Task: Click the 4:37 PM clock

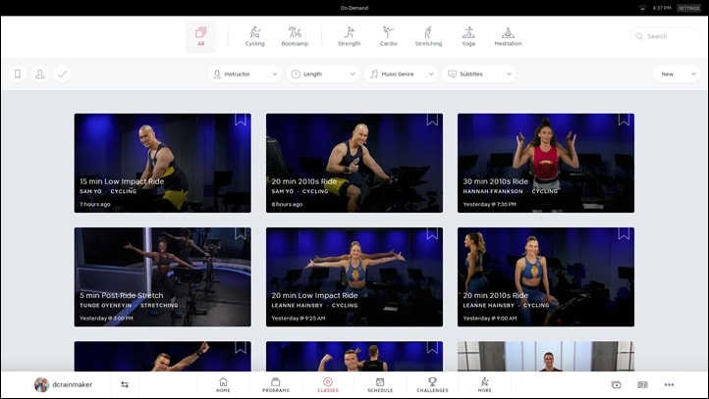Action: (x=662, y=8)
